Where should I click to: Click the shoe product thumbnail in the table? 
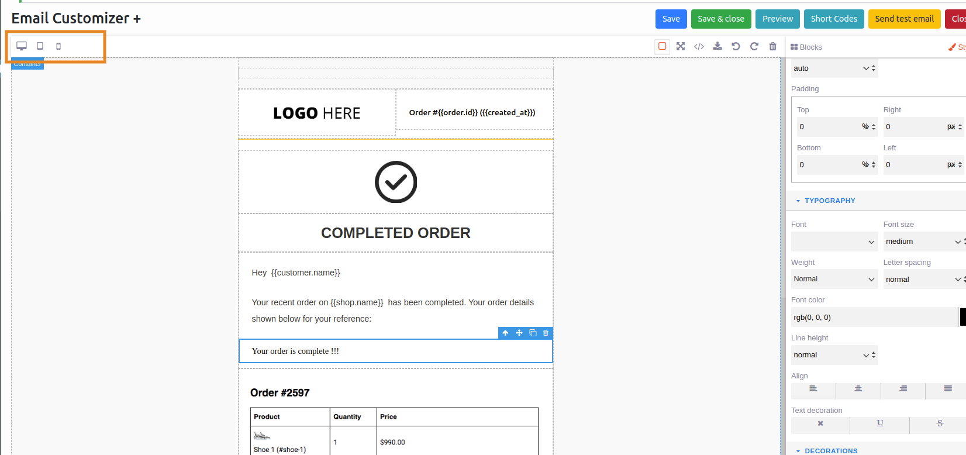tap(261, 436)
